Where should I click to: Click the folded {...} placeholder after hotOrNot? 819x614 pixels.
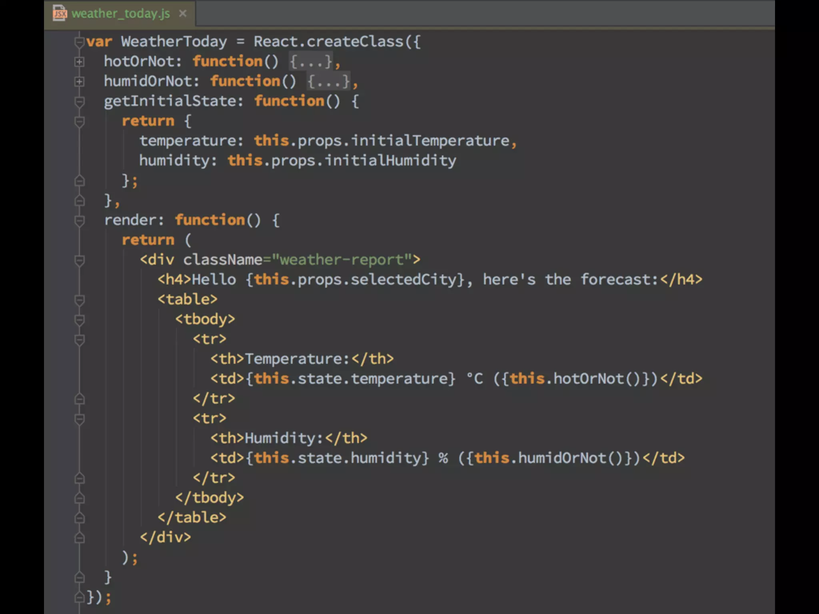(x=311, y=62)
